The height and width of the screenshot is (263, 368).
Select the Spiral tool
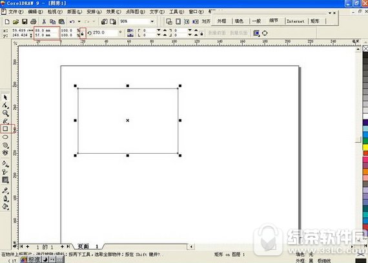tap(5, 145)
